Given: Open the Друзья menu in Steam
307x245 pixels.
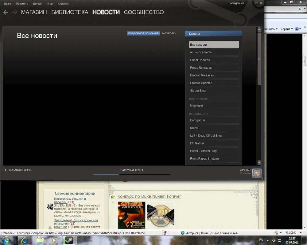Looking at the screenshot, I should point(37,4).
